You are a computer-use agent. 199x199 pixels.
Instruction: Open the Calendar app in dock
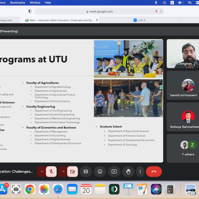click(x=86, y=189)
